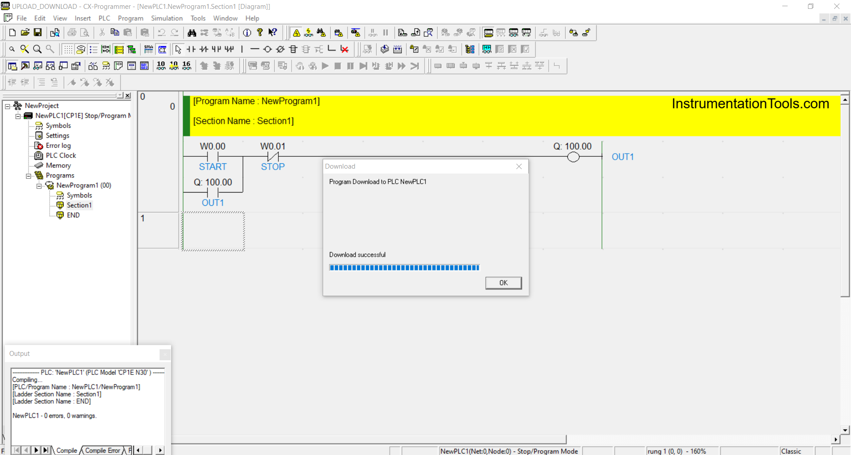Close the Output panel

[x=164, y=354]
